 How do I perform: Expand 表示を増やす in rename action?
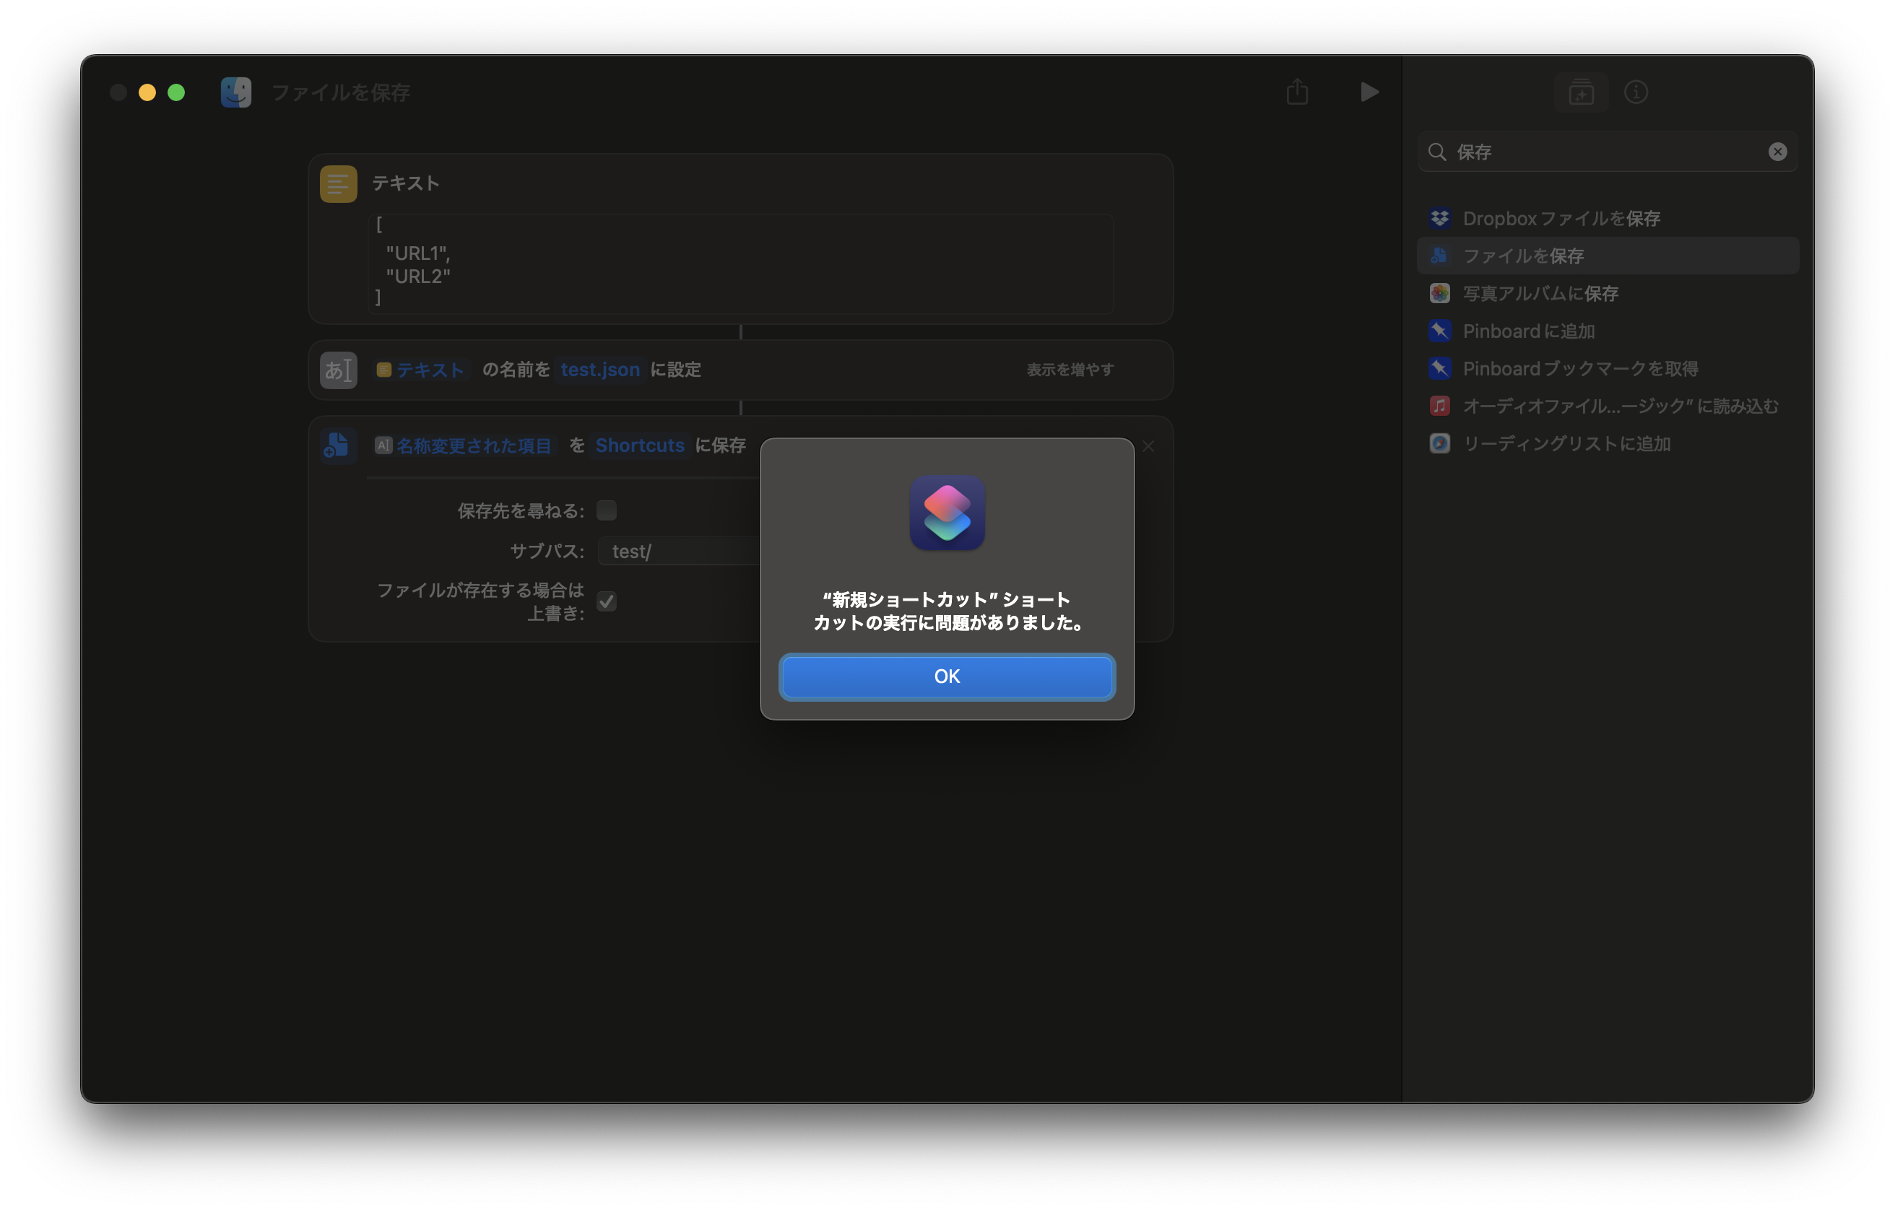(x=1070, y=370)
